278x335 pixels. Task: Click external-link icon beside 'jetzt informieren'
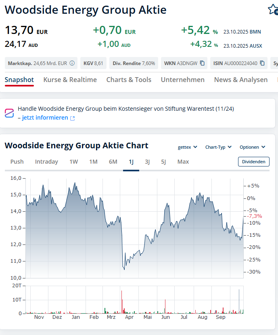coord(73,118)
